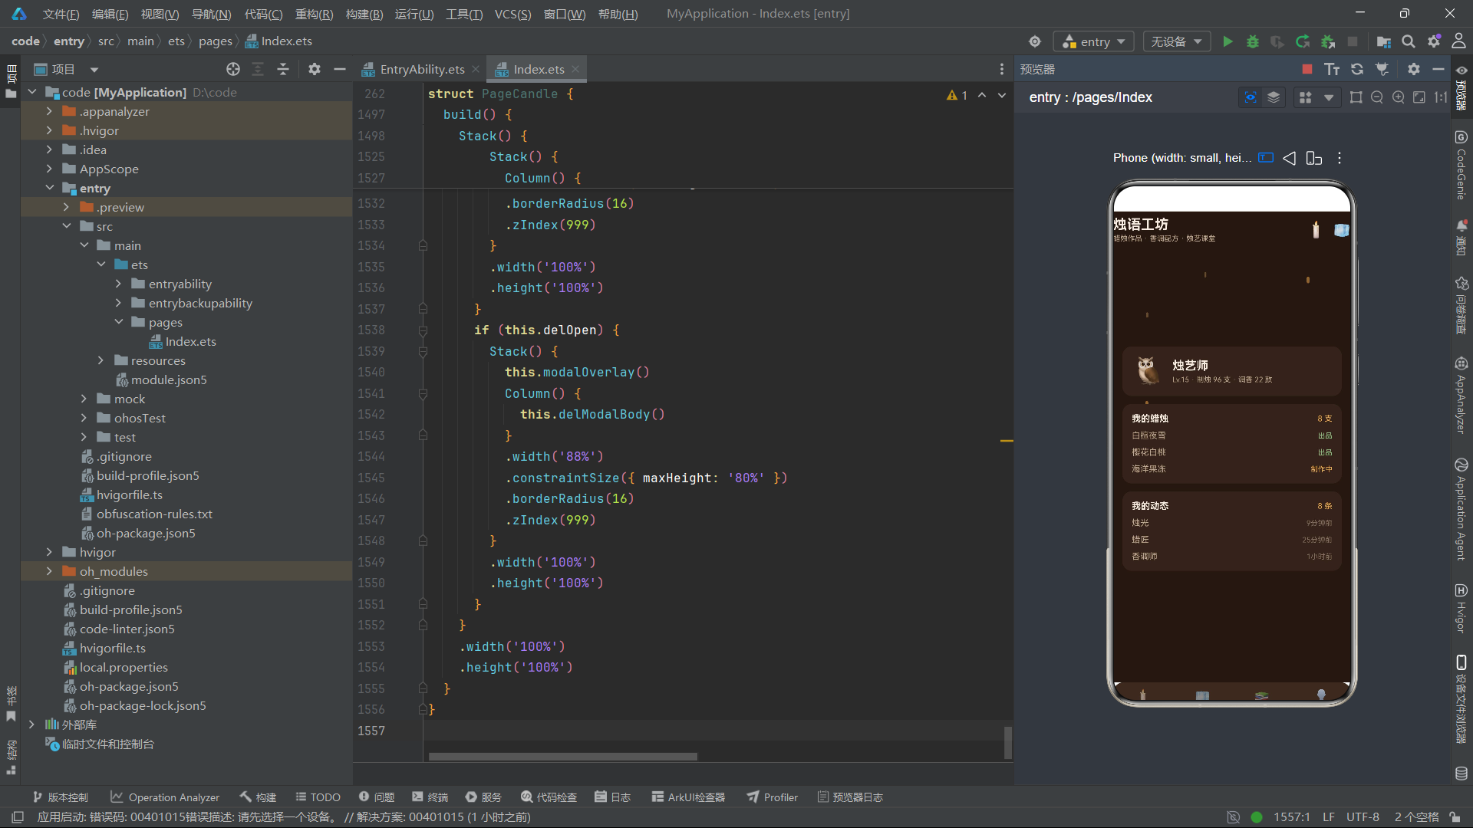Stop the previewer with red square
This screenshot has height=828, width=1473.
(x=1307, y=69)
